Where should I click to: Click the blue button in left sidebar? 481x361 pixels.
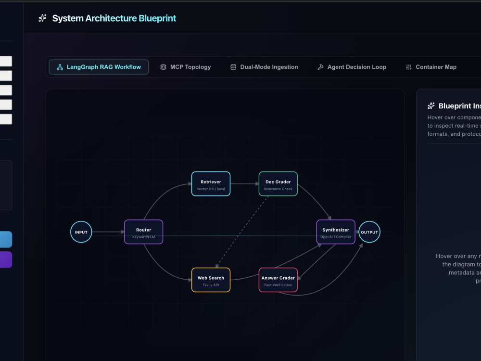[x=6, y=239]
